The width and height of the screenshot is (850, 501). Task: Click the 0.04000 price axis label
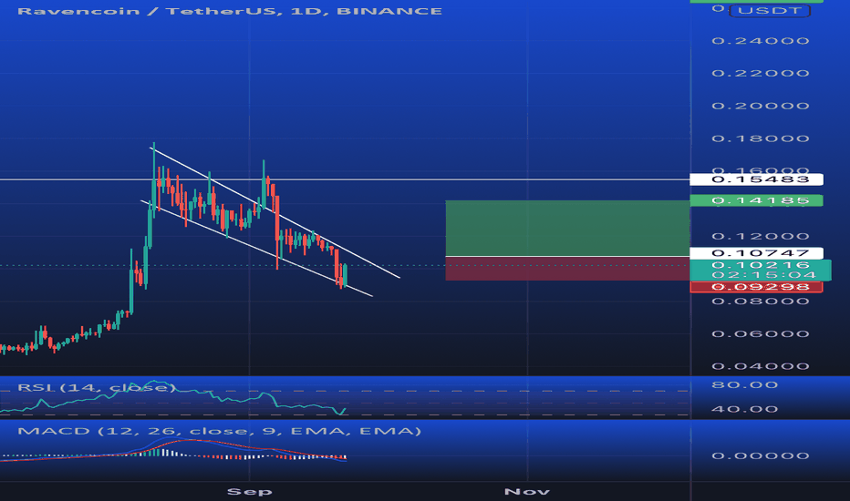[x=761, y=366]
